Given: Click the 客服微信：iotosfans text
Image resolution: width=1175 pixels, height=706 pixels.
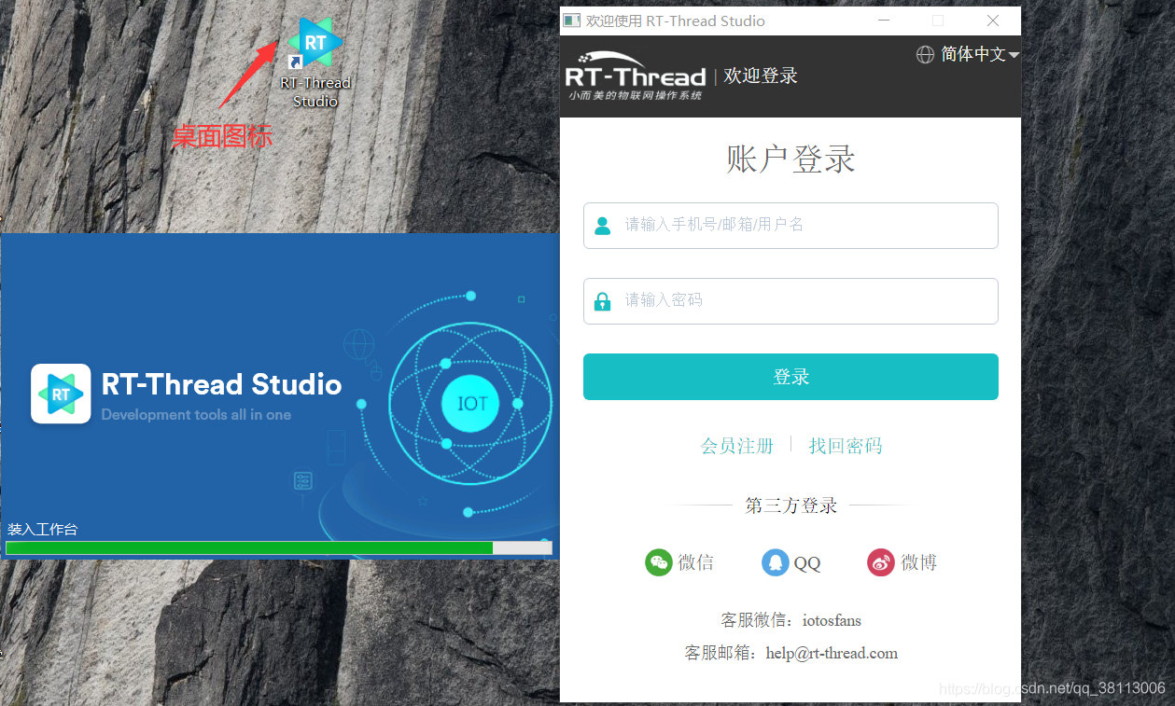Looking at the screenshot, I should coord(790,620).
